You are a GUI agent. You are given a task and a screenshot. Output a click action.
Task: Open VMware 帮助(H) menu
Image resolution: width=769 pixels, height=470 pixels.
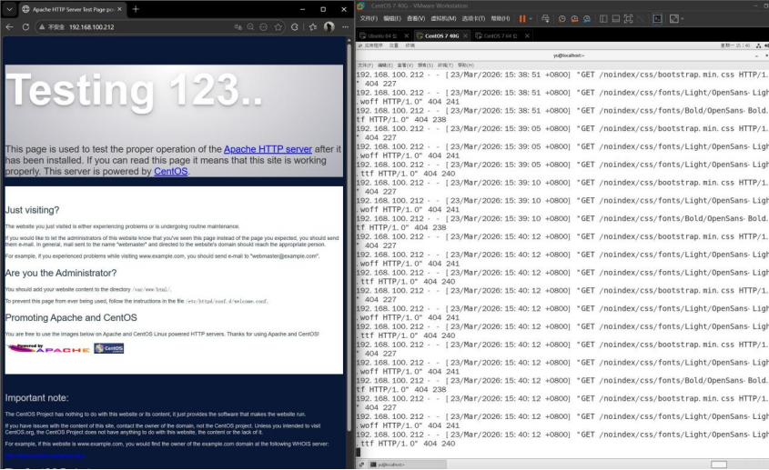(501, 18)
